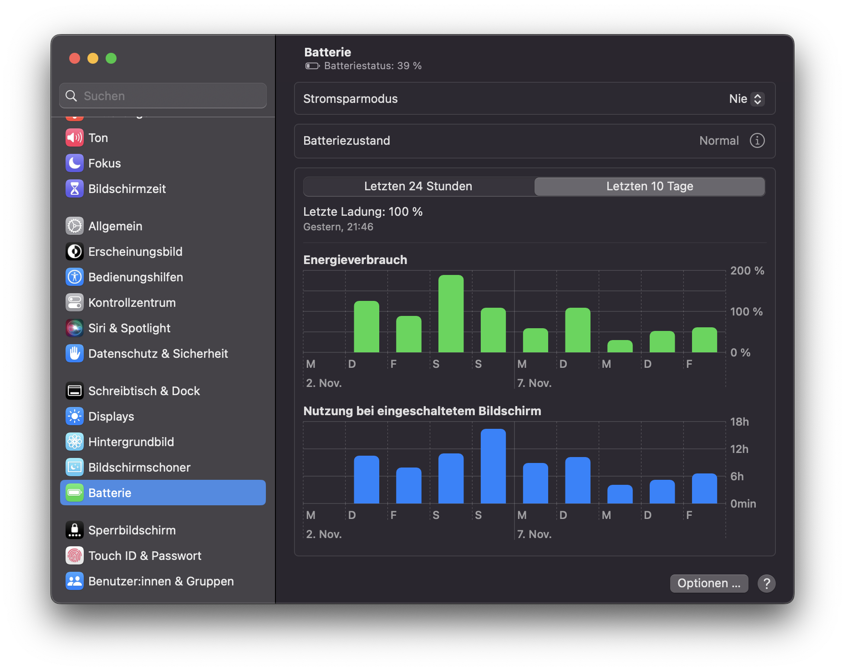Open the help question mark button
Screen dimensions: 845x671
(767, 584)
